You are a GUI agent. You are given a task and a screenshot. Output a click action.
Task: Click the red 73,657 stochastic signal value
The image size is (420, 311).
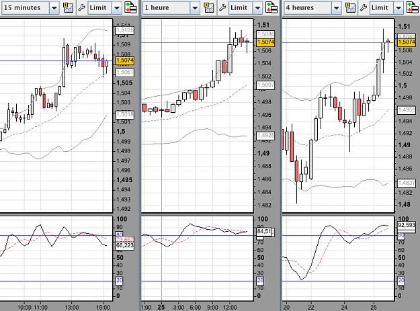[x=124, y=239]
